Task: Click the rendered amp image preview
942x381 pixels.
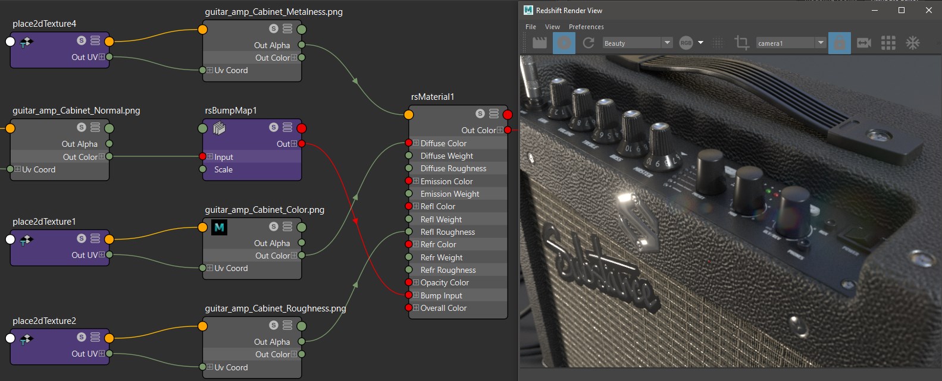Action: (730, 211)
